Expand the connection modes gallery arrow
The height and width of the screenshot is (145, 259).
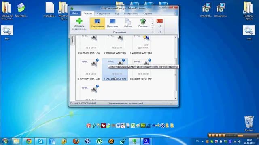(x=152, y=28)
